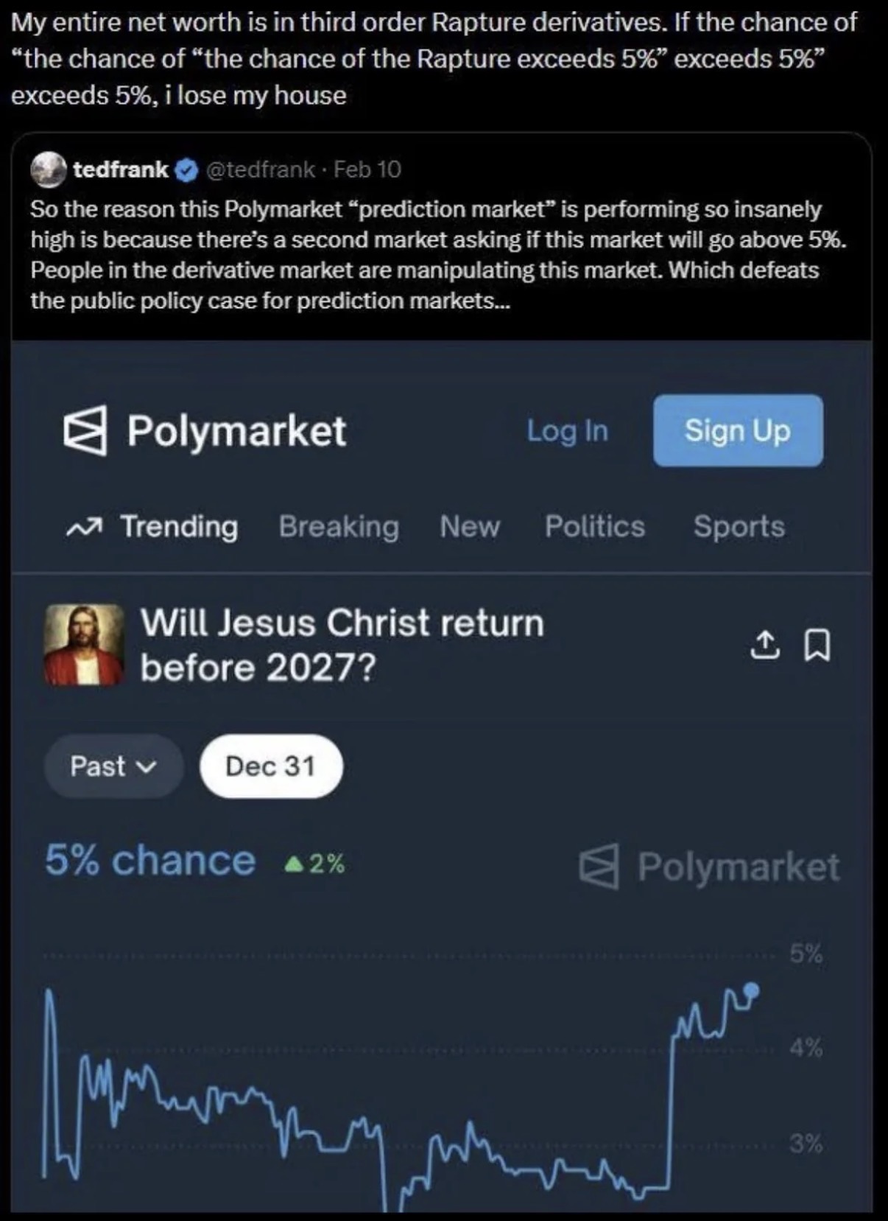Click tedfrank's verified badge icon

pyautogui.click(x=187, y=170)
